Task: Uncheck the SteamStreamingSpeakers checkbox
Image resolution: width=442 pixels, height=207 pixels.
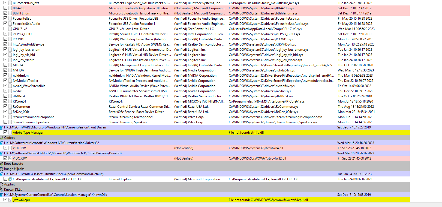Action: click(x=5, y=122)
